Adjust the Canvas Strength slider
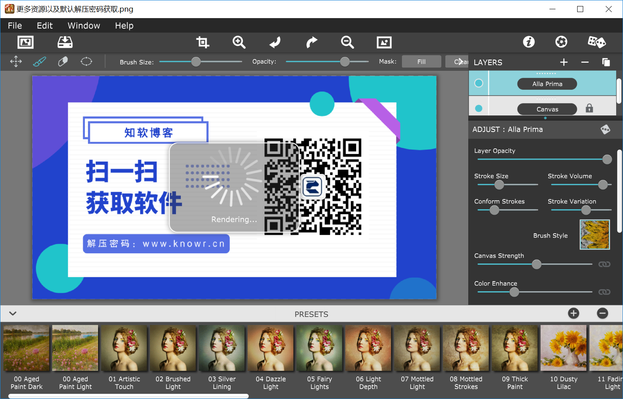Viewport: 623px width, 399px height. click(x=535, y=264)
